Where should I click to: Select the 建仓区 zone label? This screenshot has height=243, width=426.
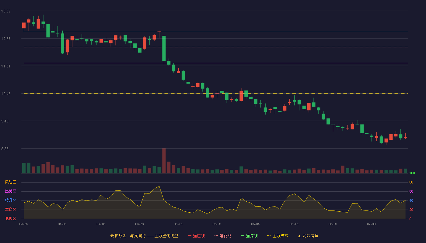(10, 210)
